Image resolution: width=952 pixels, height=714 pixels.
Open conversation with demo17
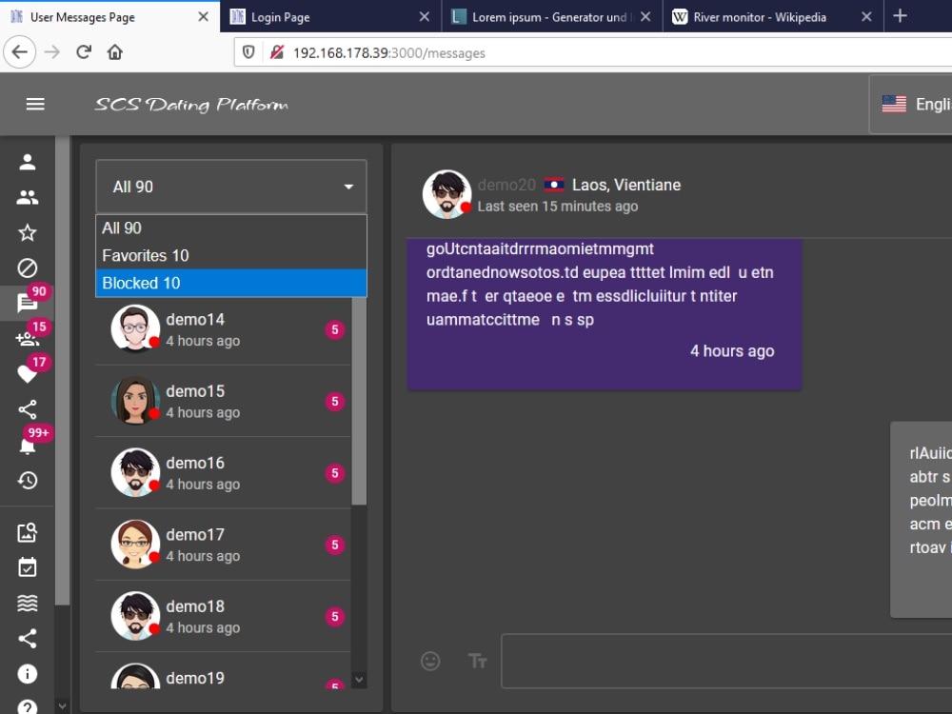coord(223,545)
